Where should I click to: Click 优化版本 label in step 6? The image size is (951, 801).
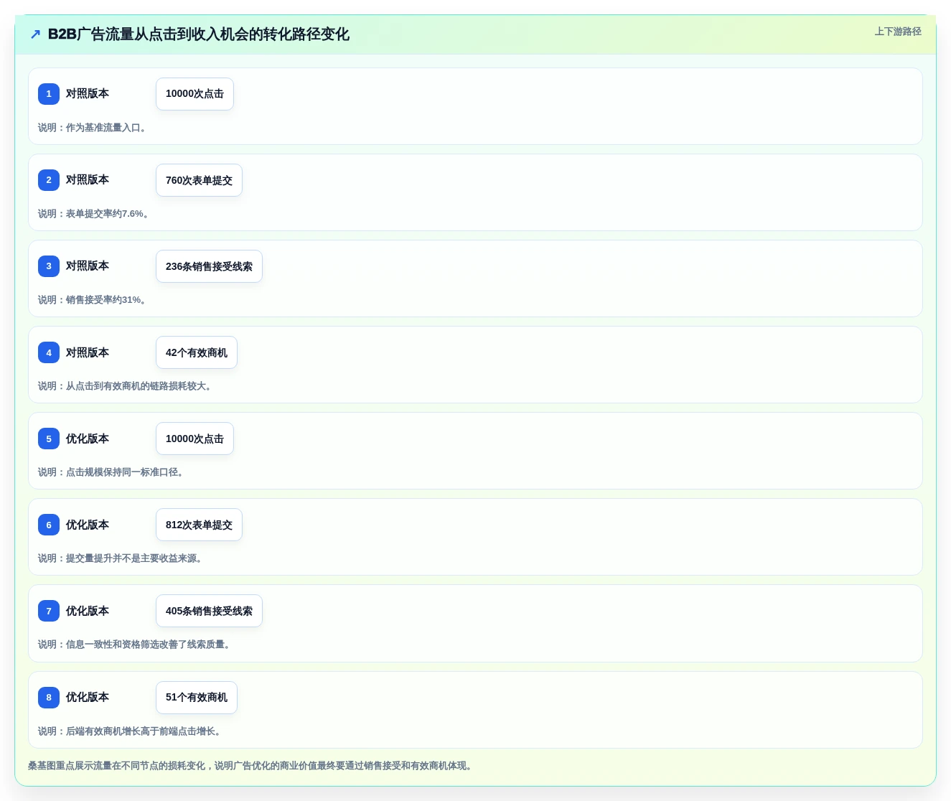[88, 525]
